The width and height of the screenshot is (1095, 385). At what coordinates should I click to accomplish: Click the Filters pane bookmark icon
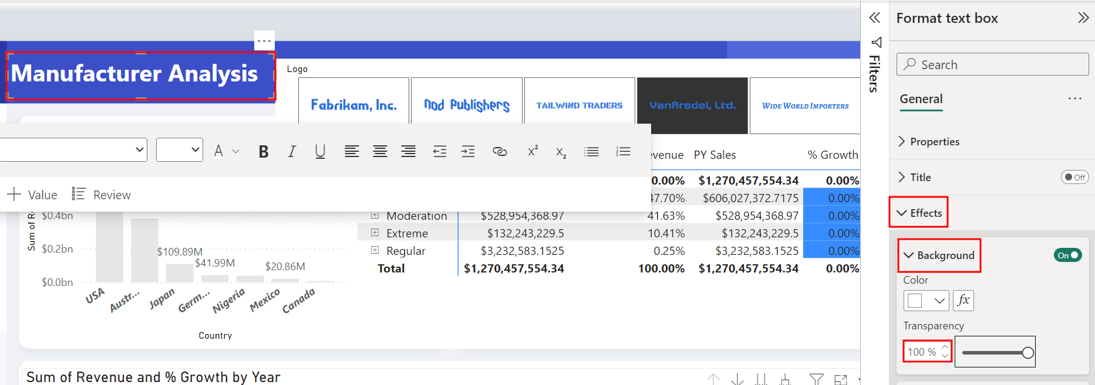[x=876, y=42]
